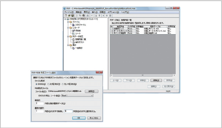
Task: Click キャンセル in the RDB file dialog
Action: [x=94, y=118]
